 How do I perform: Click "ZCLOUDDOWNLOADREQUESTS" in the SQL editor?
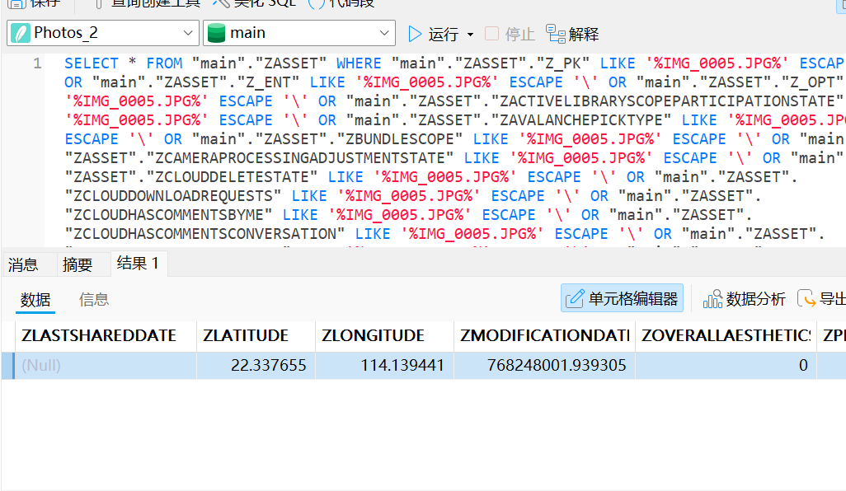[172, 195]
